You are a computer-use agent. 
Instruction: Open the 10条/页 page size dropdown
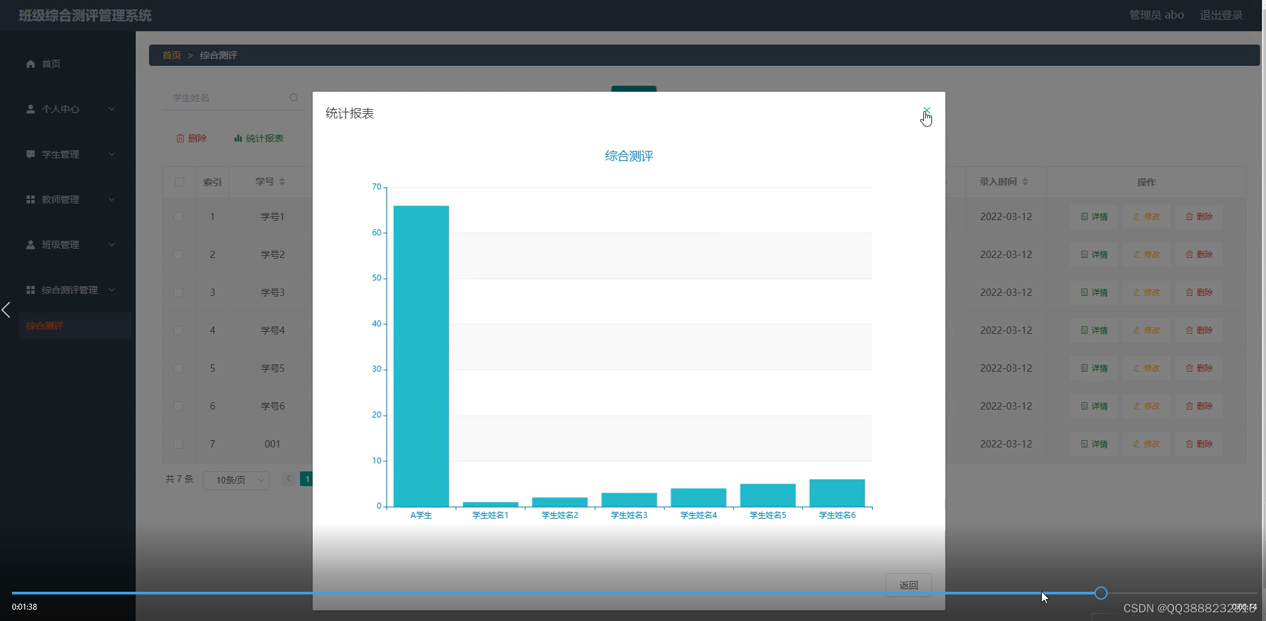pyautogui.click(x=236, y=480)
